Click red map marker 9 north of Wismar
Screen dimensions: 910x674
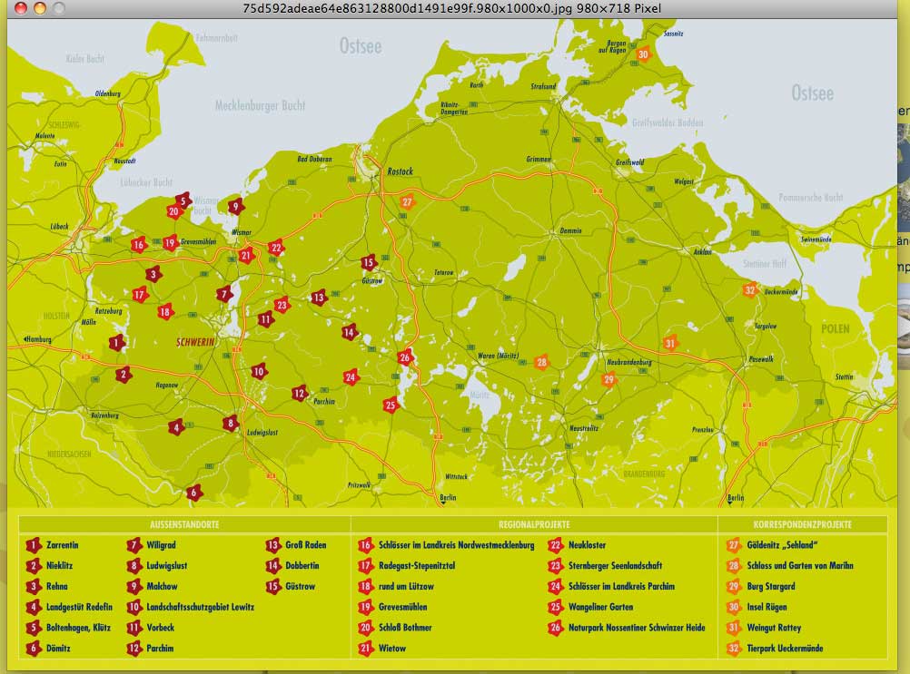click(235, 206)
